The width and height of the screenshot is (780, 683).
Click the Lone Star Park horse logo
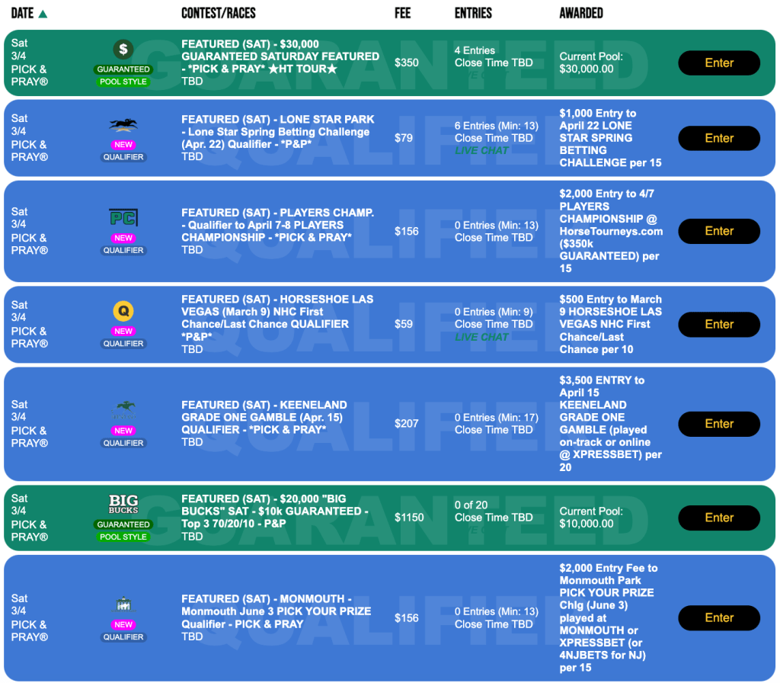123,125
